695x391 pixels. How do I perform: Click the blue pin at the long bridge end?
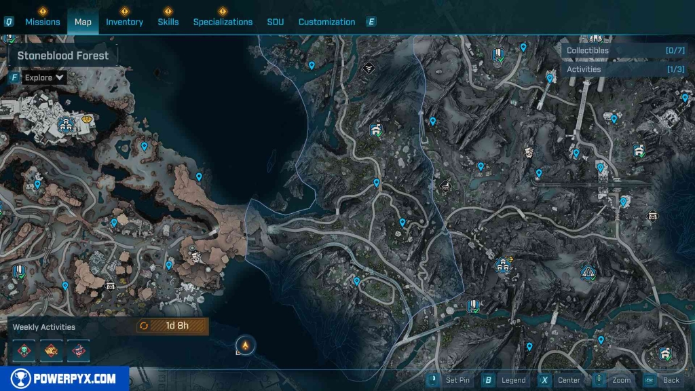click(x=539, y=173)
